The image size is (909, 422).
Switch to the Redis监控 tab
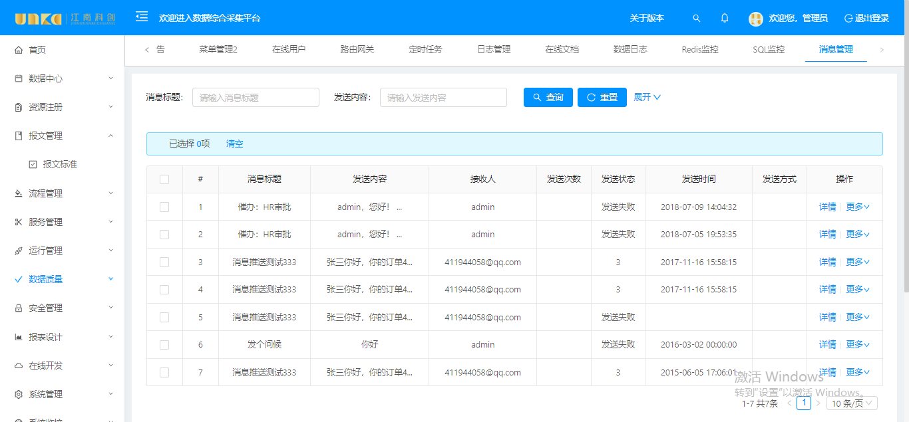(700, 50)
